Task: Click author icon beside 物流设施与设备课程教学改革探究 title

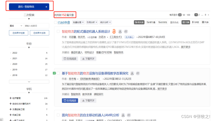Action: pyautogui.click(x=132, y=73)
